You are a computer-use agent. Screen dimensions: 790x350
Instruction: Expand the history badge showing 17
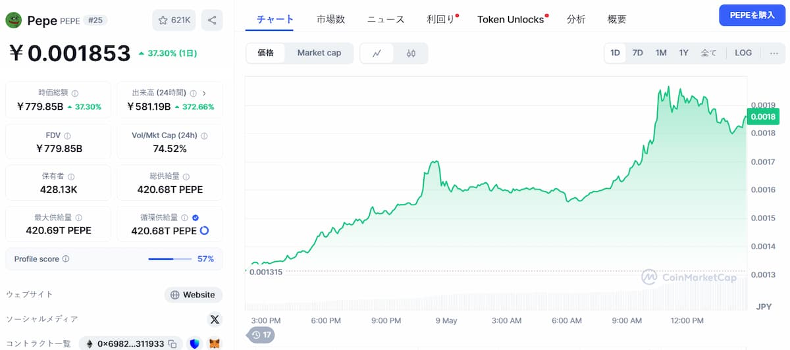261,335
